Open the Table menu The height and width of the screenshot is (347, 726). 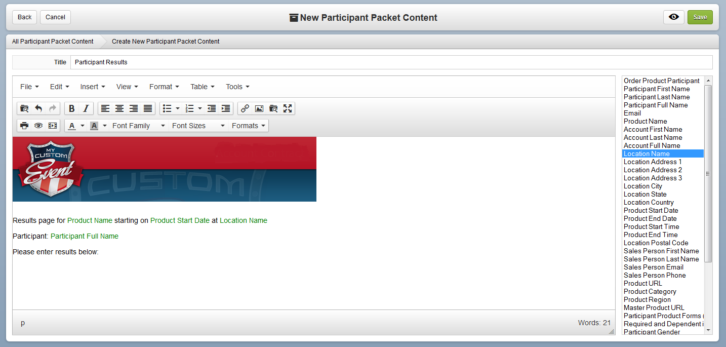[203, 87]
